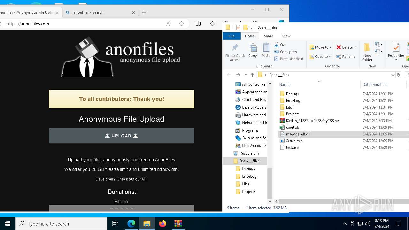Screen dimensions: 409x230
Task: Close the AnonFiles browser tab
Action: coord(57,12)
